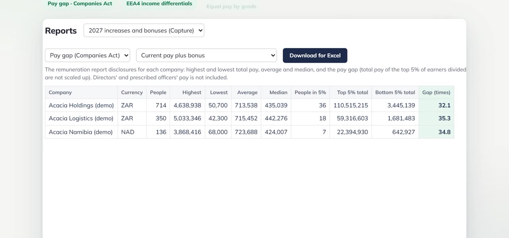509x238 pixels.
Task: Click median pay value 435,039
Action: (x=276, y=106)
